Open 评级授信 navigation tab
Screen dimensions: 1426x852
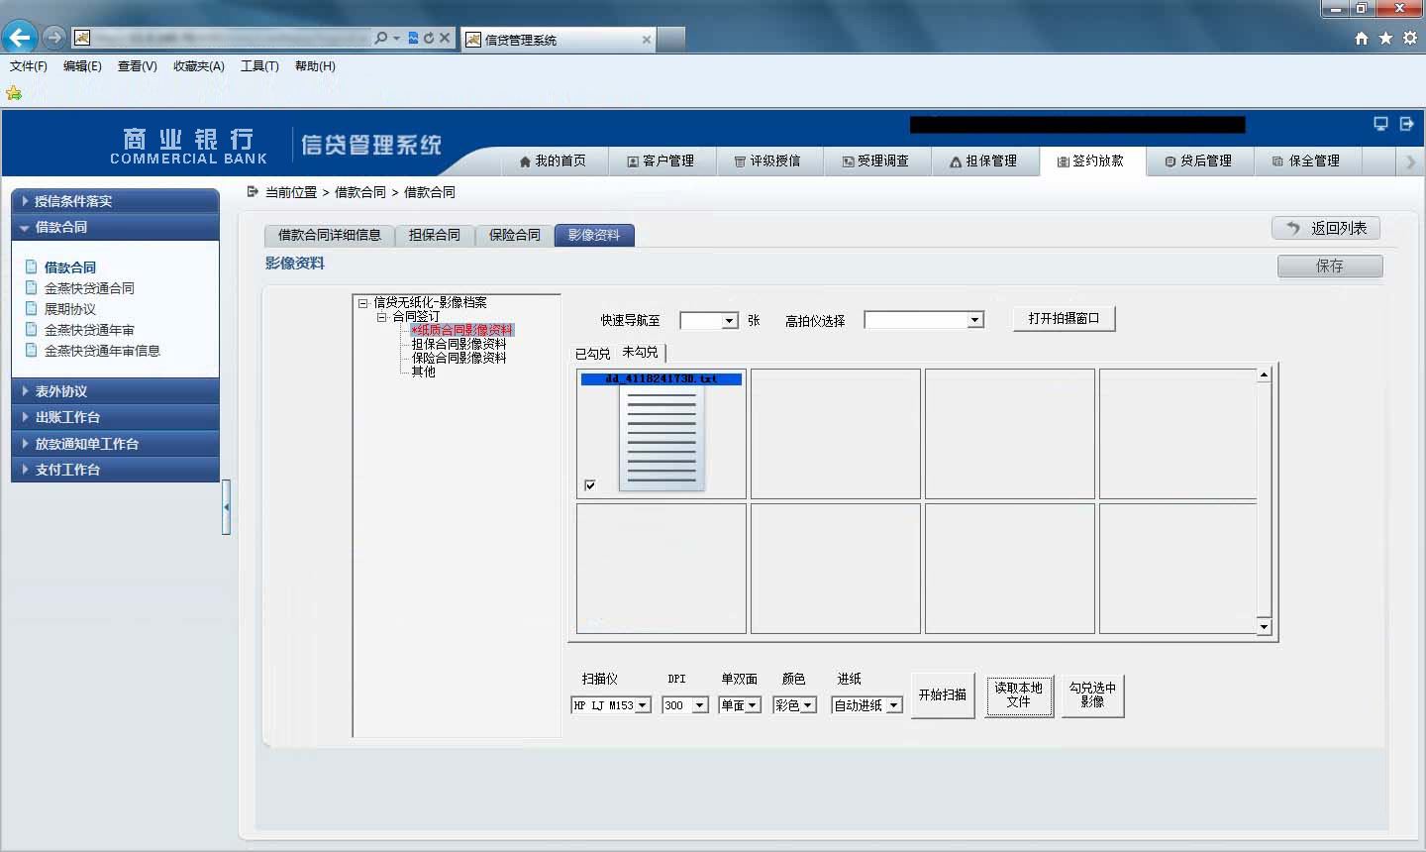767,160
